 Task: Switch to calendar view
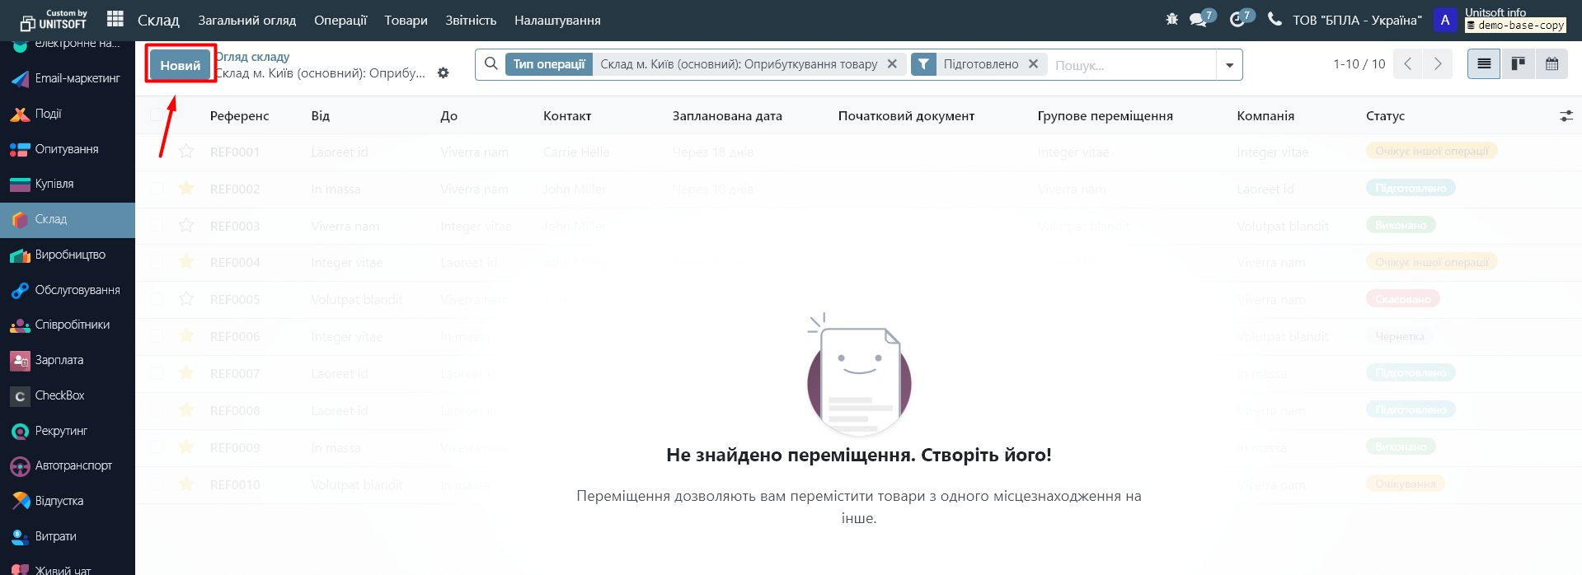[x=1551, y=64]
